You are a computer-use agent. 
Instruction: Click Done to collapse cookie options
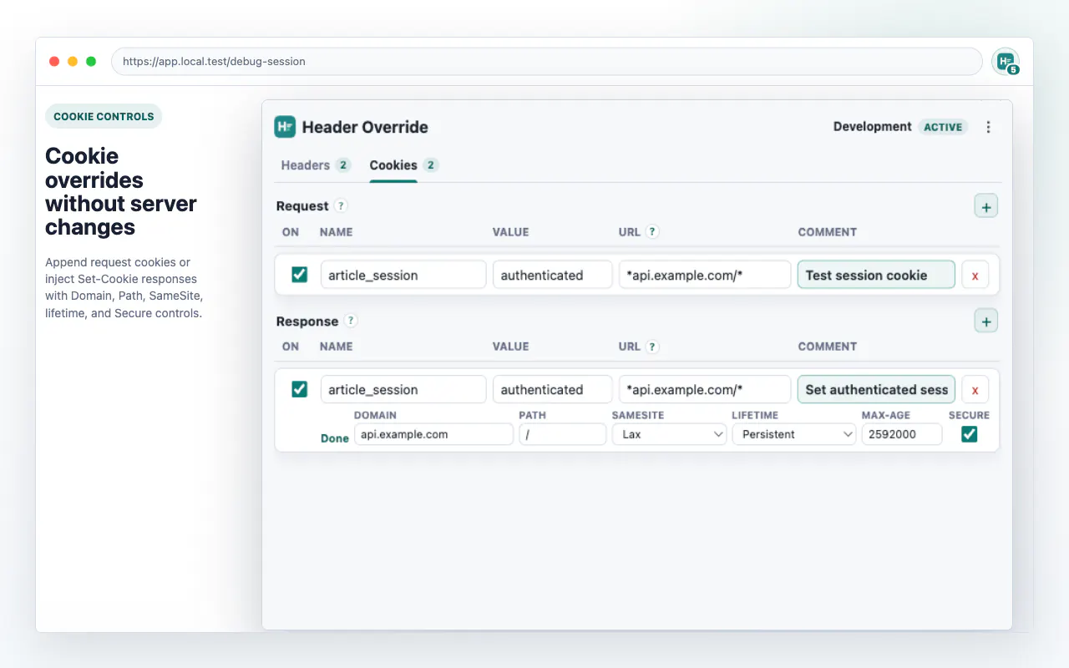335,438
